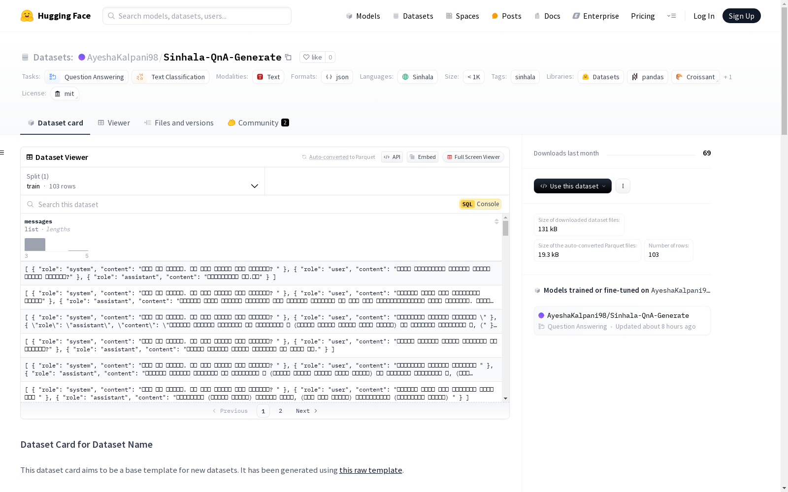Viewport: 788px width, 492px height.
Task: Click the Datasets library tag
Action: pos(601,77)
